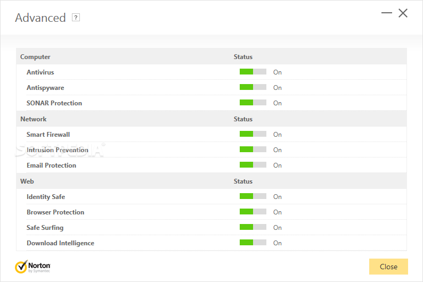Toggle the Safe Surfing switch
The image size is (423, 282).
click(x=253, y=227)
